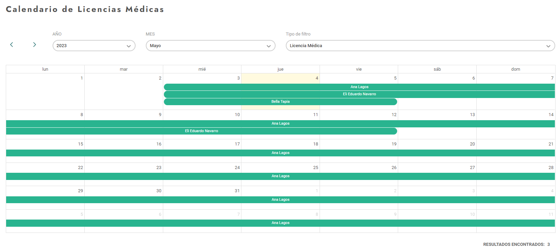Click the chevron in Licencia Médica selector
Viewport: 560px width, 252px height.
coord(548,46)
